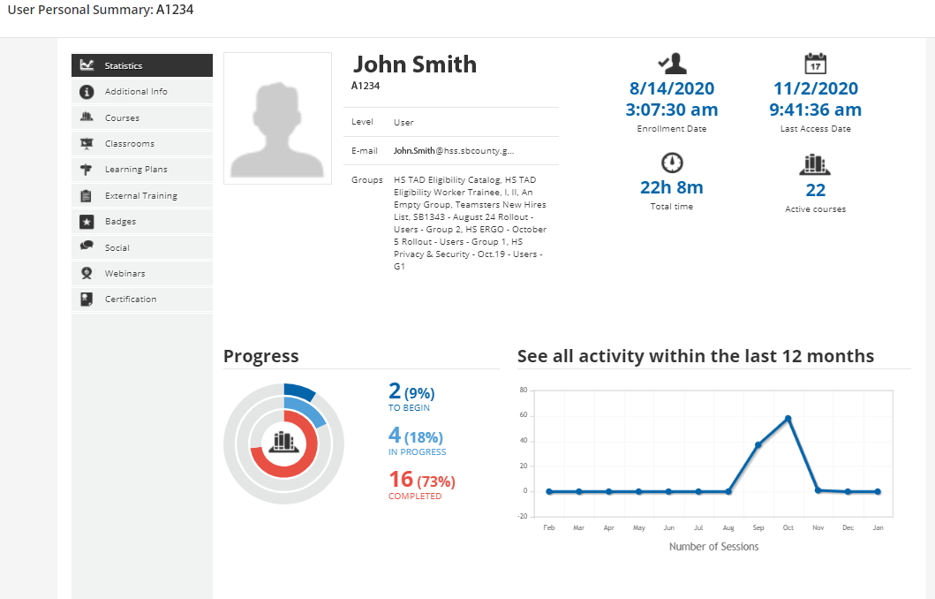Click the Courses books icon in sidebar
The image size is (935, 599).
[x=87, y=118]
